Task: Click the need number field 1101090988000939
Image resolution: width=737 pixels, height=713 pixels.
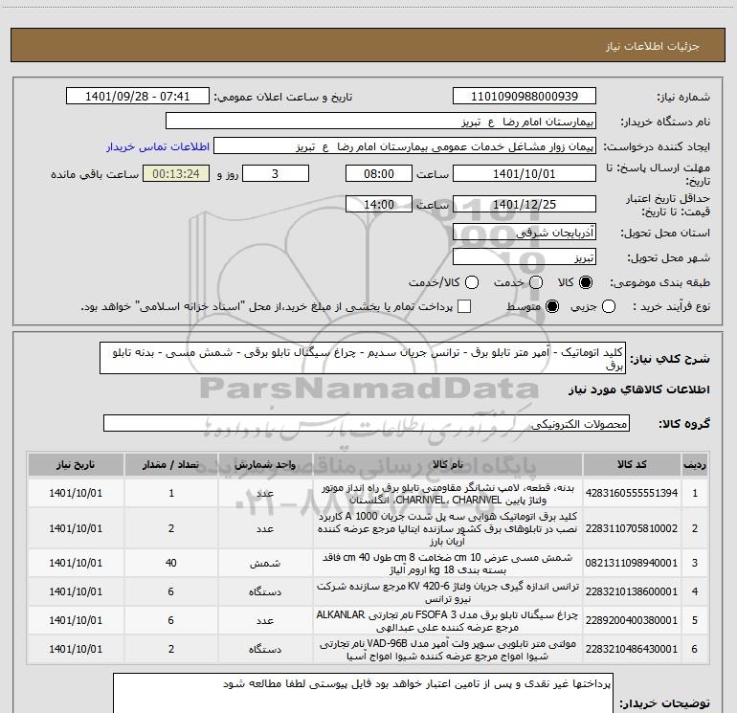Action: [525, 97]
